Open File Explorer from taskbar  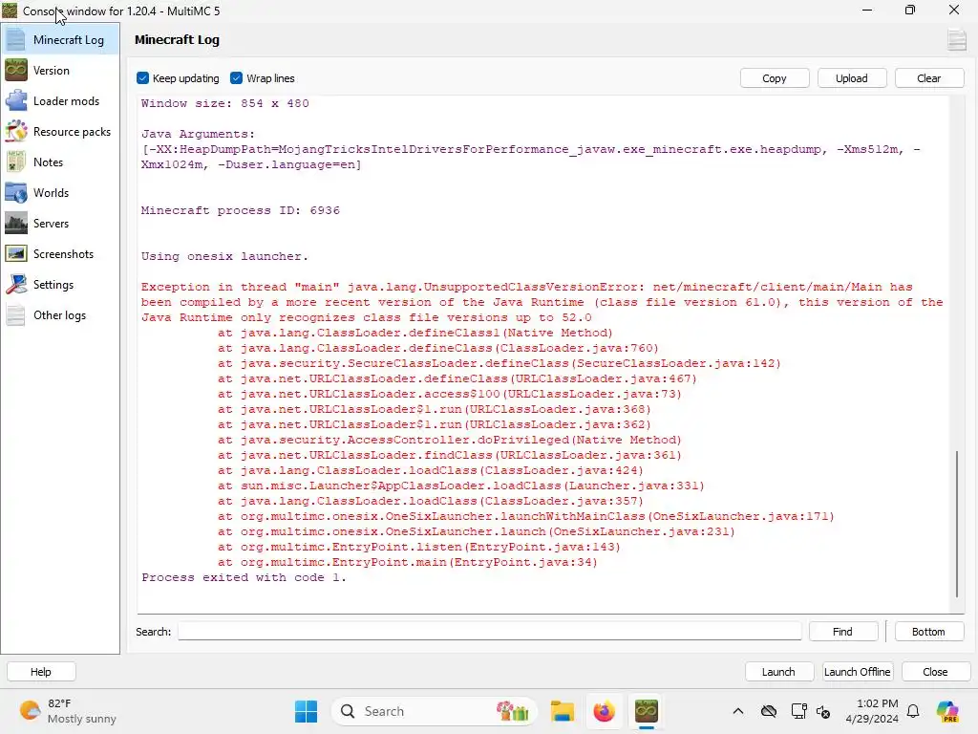(562, 711)
